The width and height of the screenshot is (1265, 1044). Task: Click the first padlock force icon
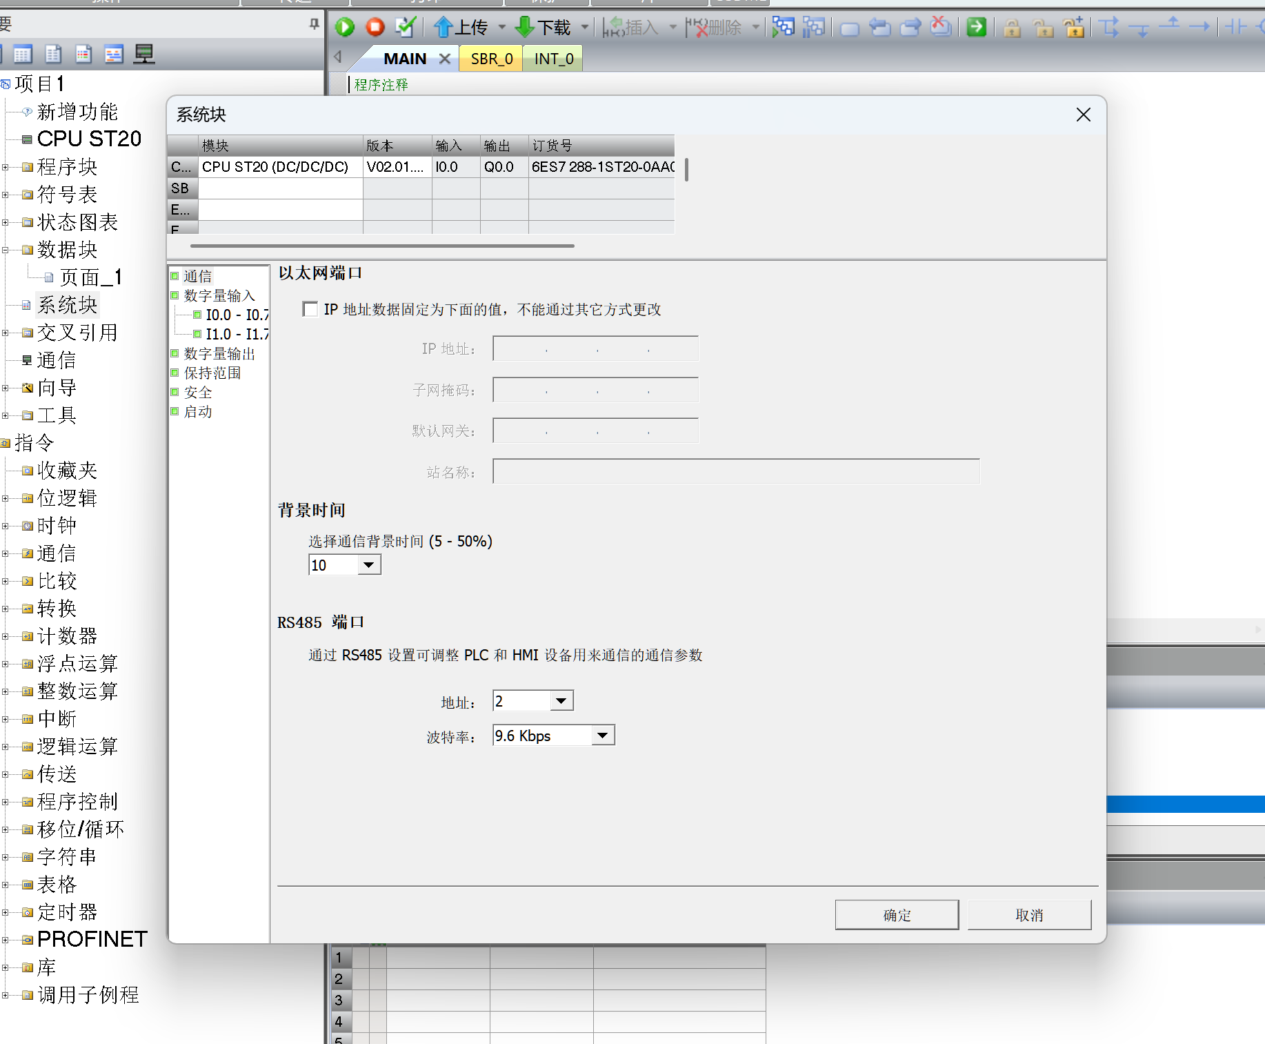[1012, 28]
